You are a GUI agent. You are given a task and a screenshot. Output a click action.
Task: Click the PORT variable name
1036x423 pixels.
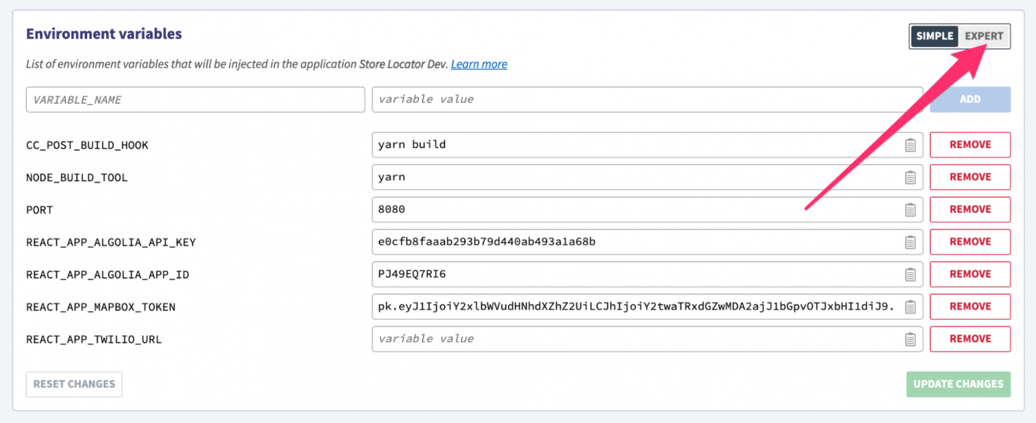point(40,210)
